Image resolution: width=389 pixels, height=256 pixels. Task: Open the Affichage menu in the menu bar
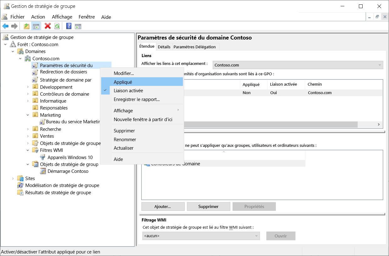pos(62,17)
